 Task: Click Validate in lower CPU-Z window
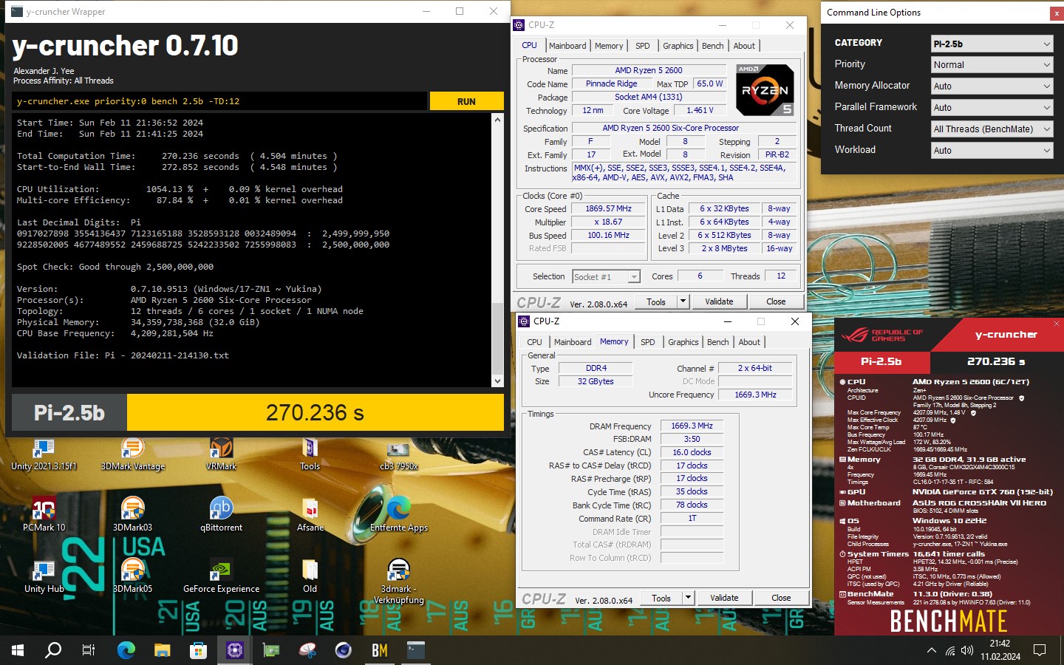[724, 598]
